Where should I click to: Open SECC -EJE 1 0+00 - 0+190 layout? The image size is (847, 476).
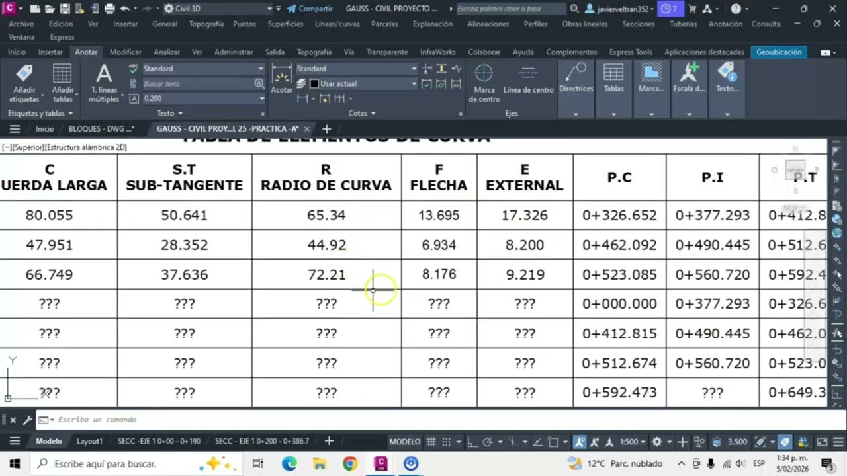158,441
